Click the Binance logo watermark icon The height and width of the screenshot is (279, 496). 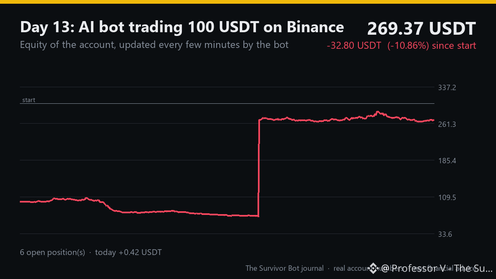pyautogui.click(x=373, y=268)
